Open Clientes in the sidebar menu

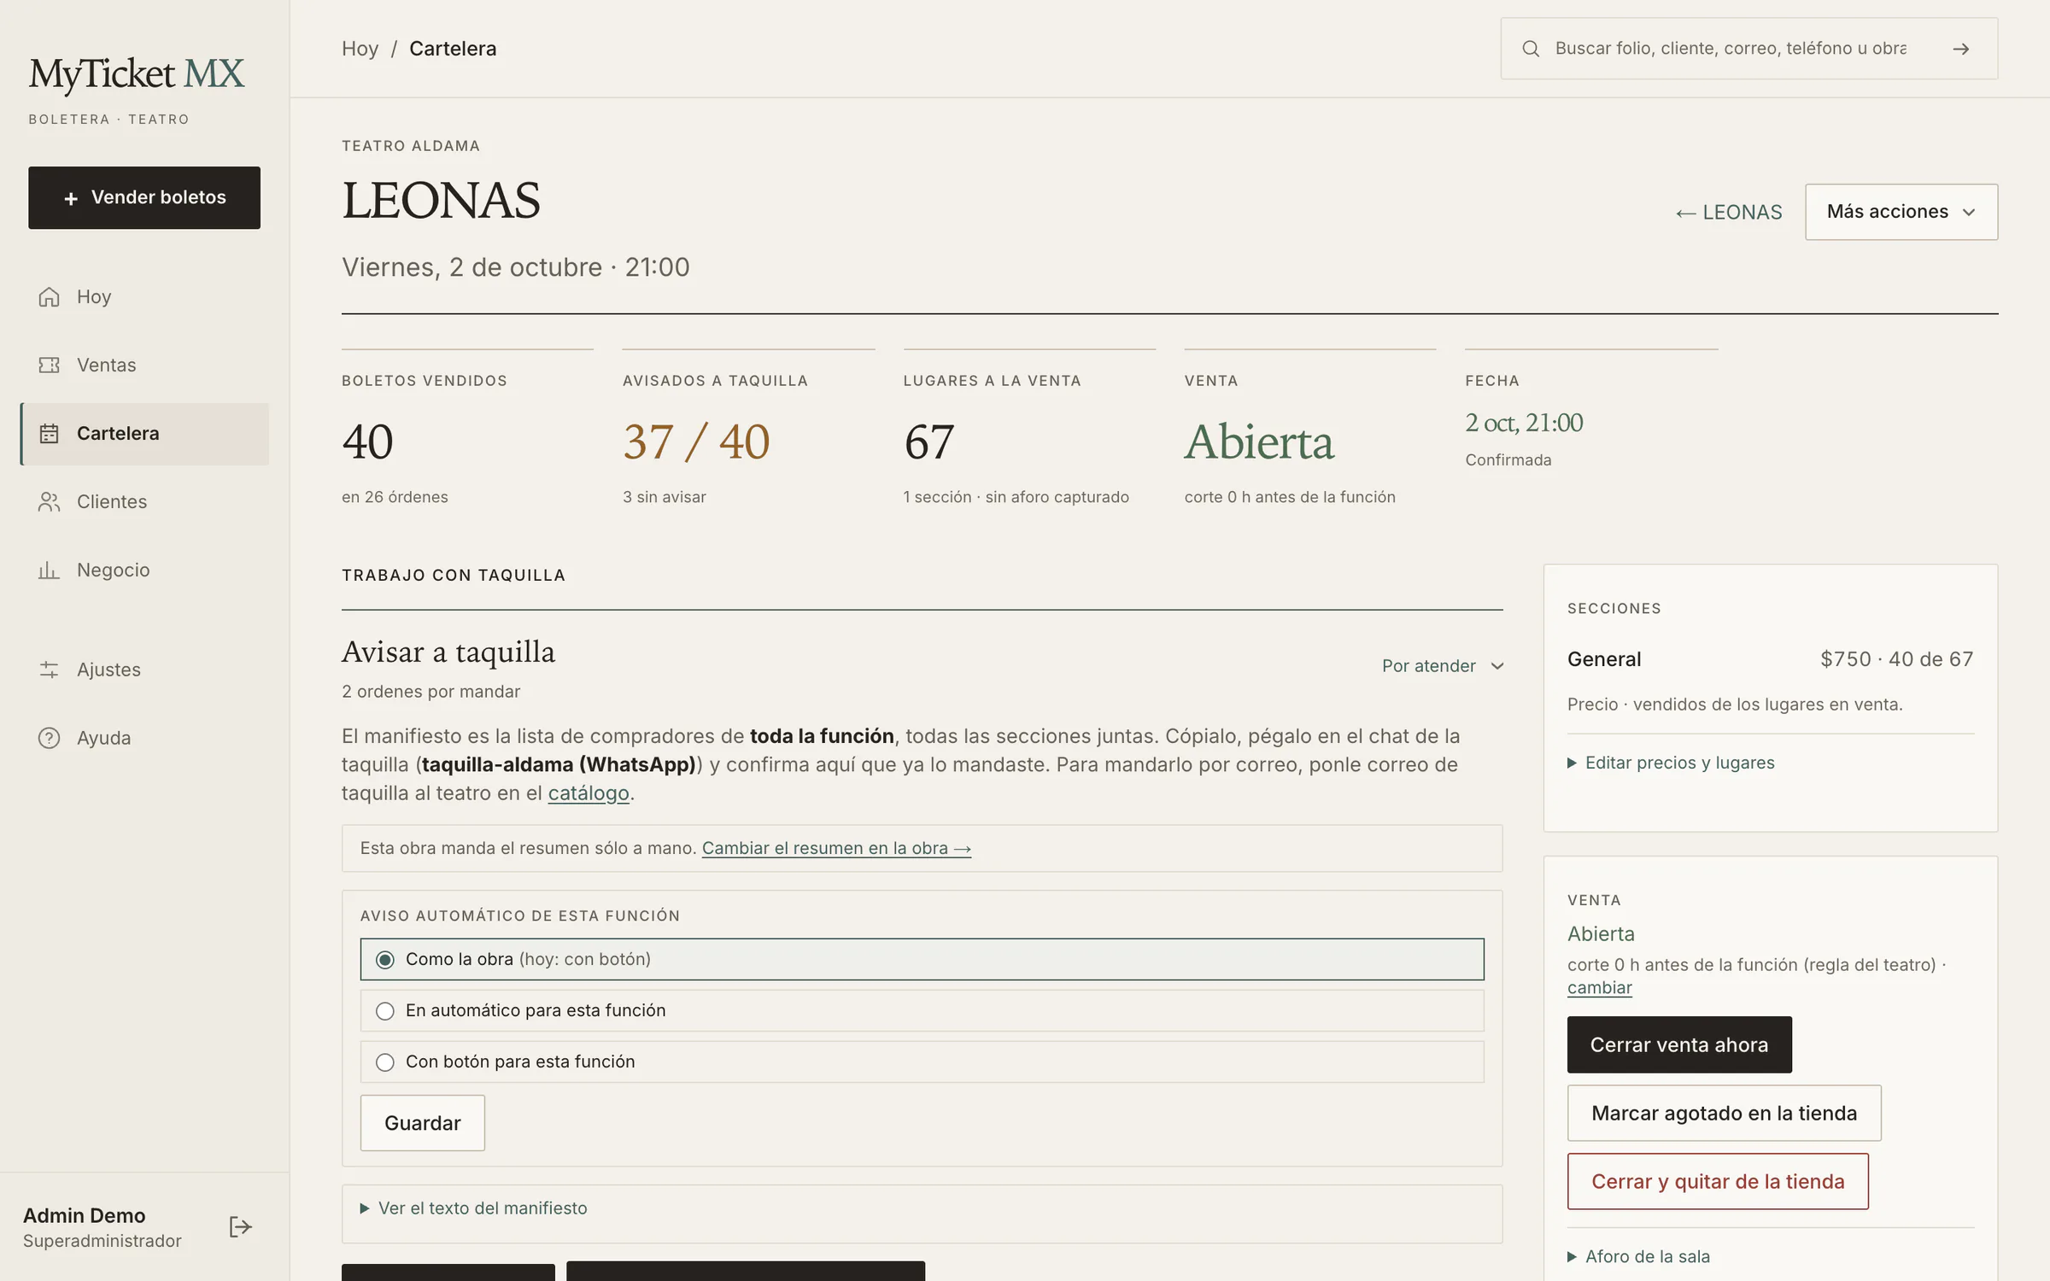pos(144,501)
